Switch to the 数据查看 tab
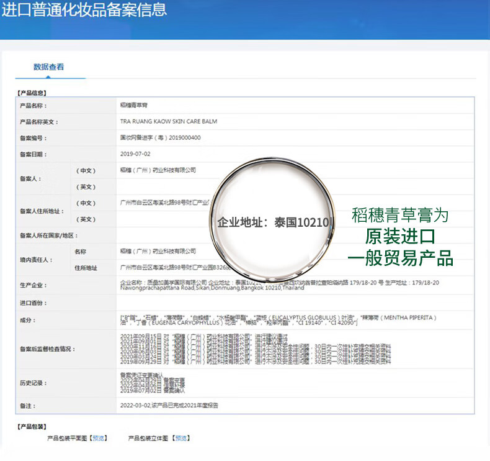This screenshot has width=490, height=461. (x=48, y=67)
